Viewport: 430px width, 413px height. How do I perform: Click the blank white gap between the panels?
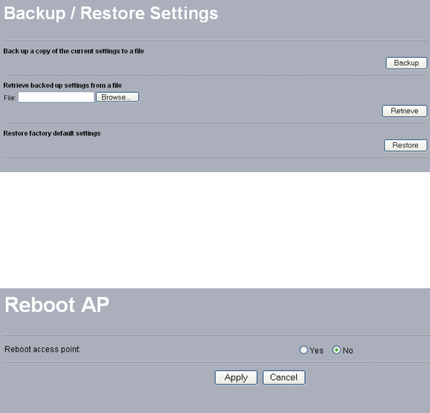(215, 230)
